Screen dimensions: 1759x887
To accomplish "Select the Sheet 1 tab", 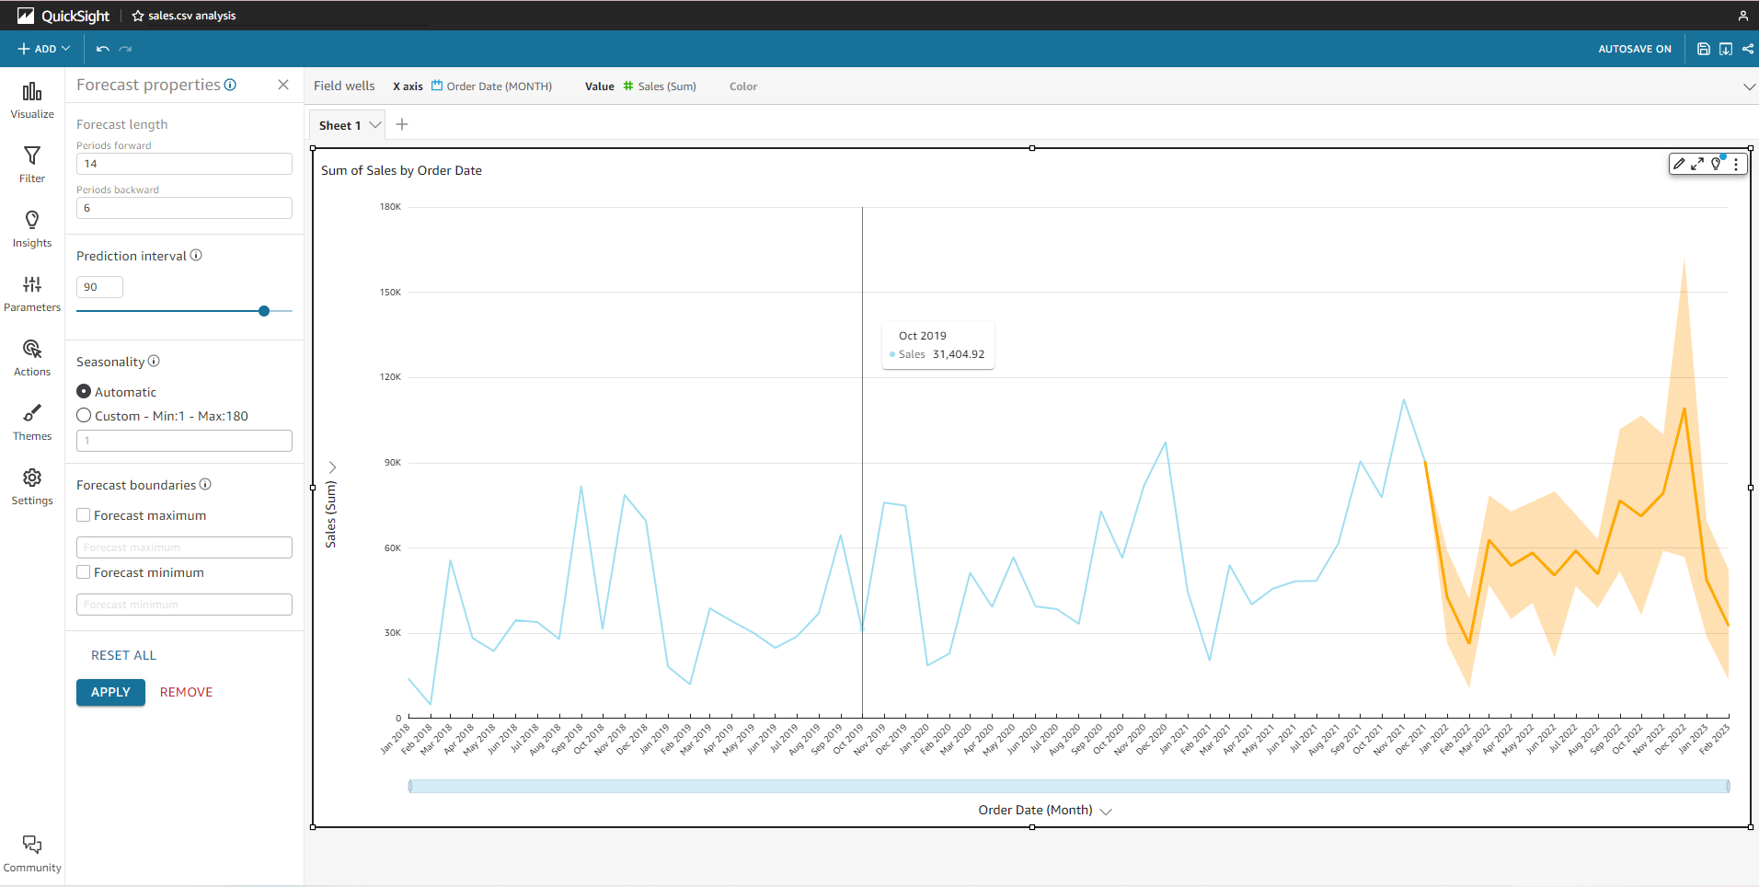I will (x=339, y=125).
